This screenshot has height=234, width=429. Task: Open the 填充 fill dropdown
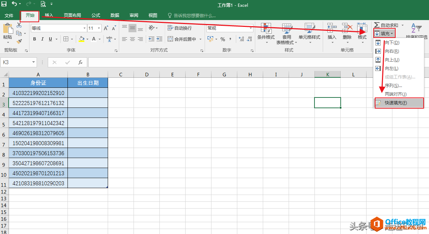384,33
